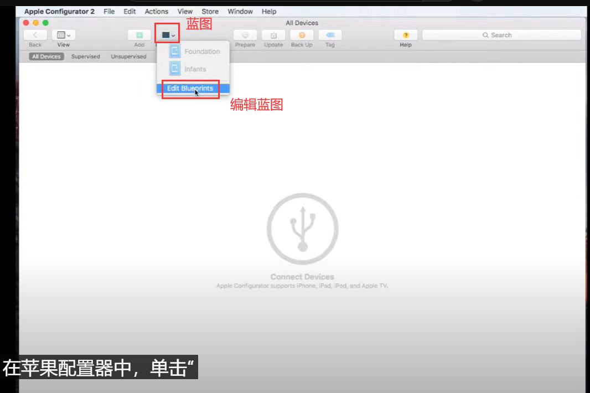Click the 'Apple Configurator supports iPhone' text
The image size is (590, 393).
point(302,286)
